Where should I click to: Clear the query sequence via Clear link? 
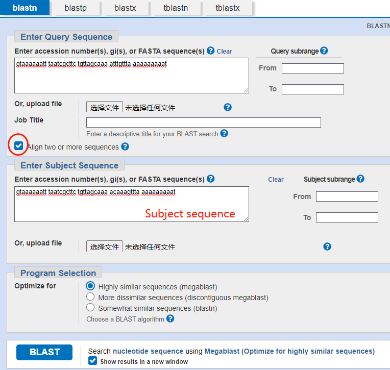pos(224,52)
